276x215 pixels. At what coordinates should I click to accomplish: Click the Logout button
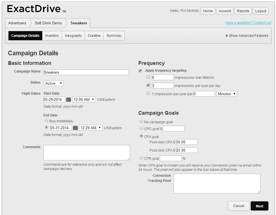[x=261, y=11]
